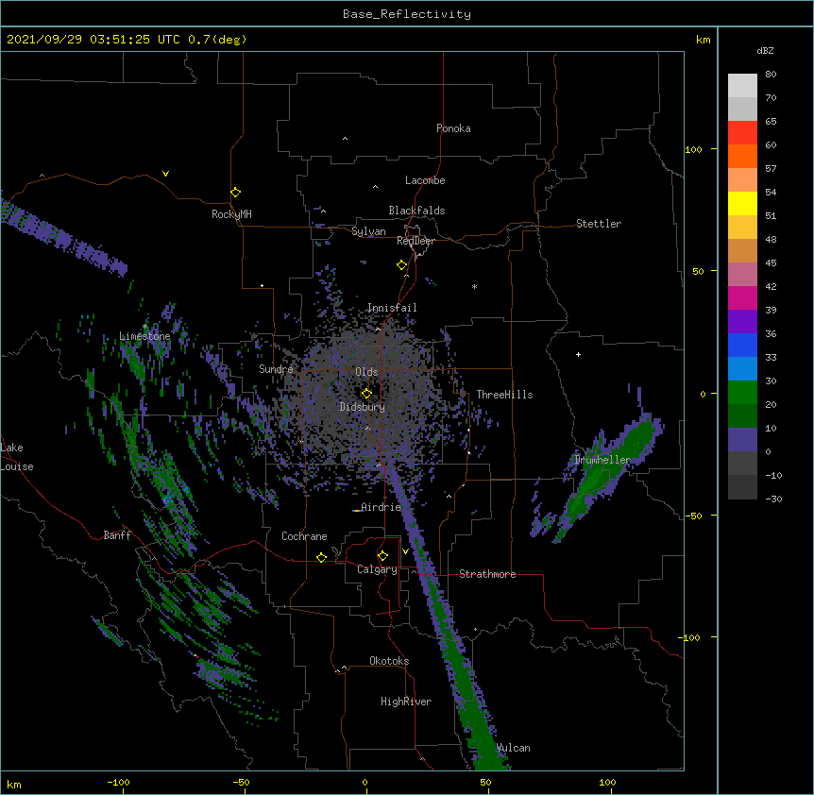Image resolution: width=814 pixels, height=795 pixels.
Task: Click the -100 tick label on the horizontal axis
Action: (118, 782)
